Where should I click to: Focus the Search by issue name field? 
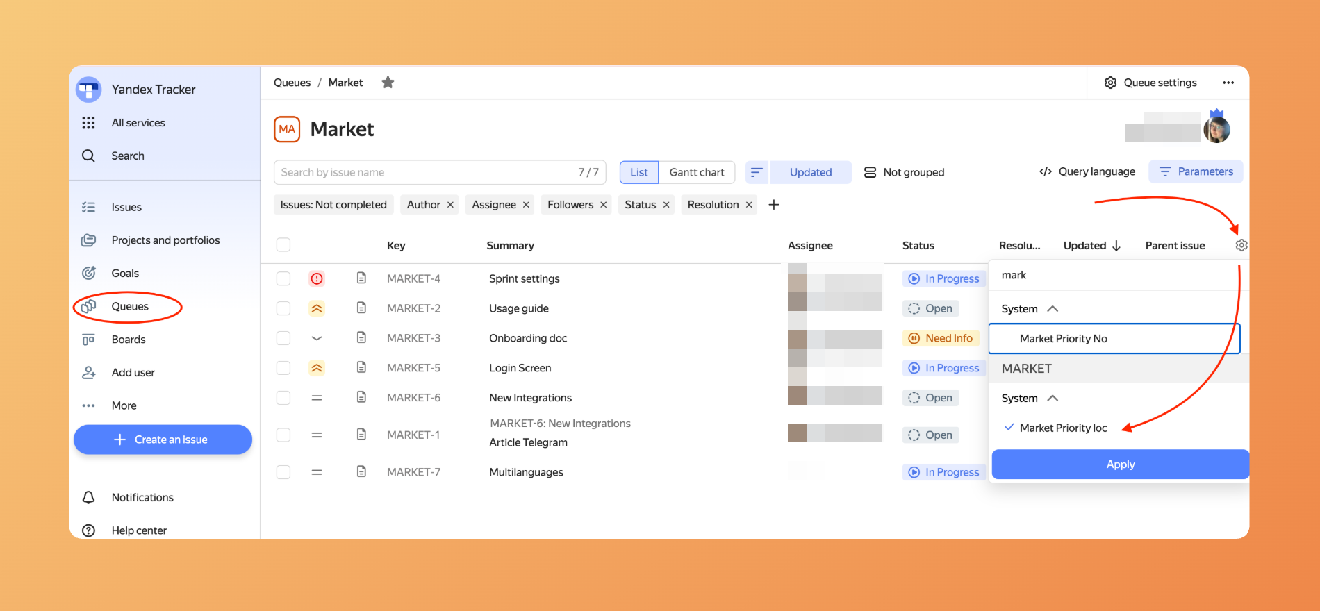click(424, 172)
